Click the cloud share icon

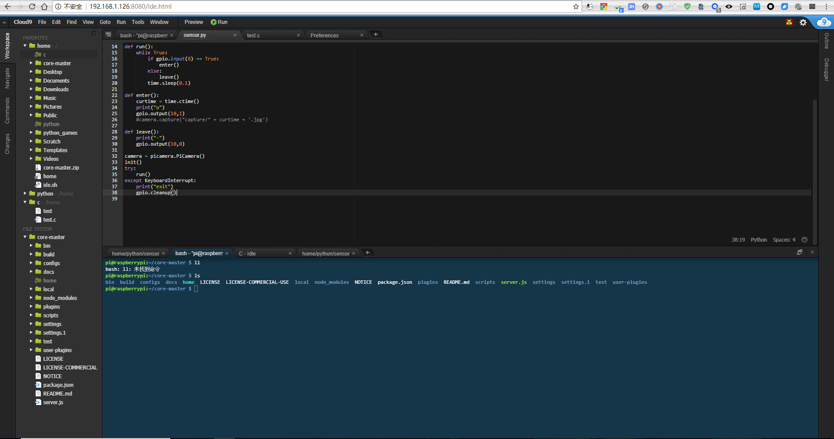tap(824, 22)
